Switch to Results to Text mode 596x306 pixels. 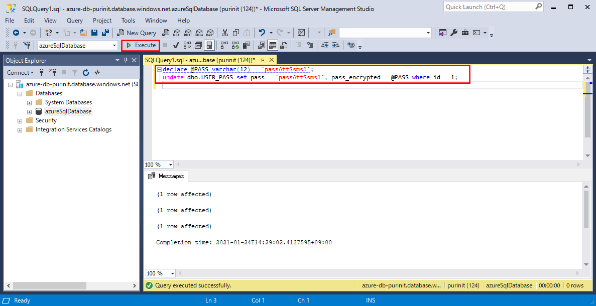pyautogui.click(x=261, y=45)
